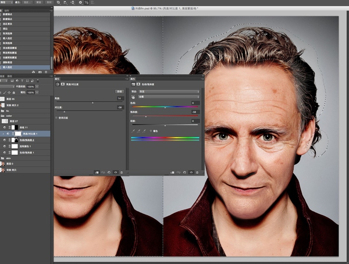Image resolution: width=349 pixels, height=264 pixels.
Task: Enable the Use Legacy checkbox
Action: tap(56, 117)
